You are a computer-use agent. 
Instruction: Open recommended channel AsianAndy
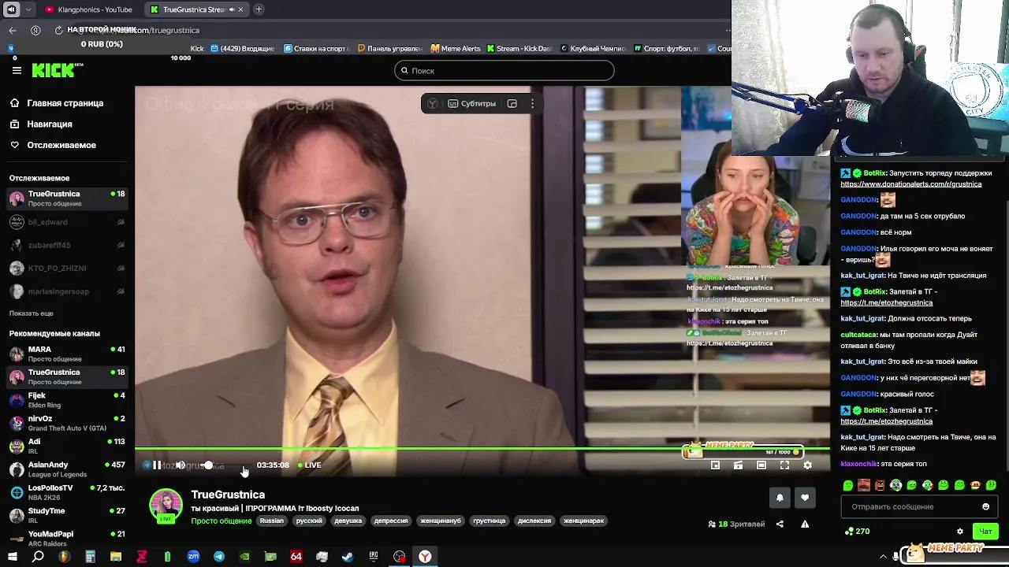[x=67, y=469]
